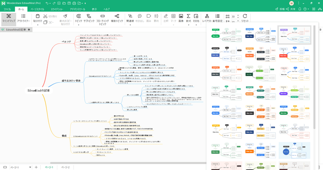Insert a 関連線 relationship line

tap(130, 18)
